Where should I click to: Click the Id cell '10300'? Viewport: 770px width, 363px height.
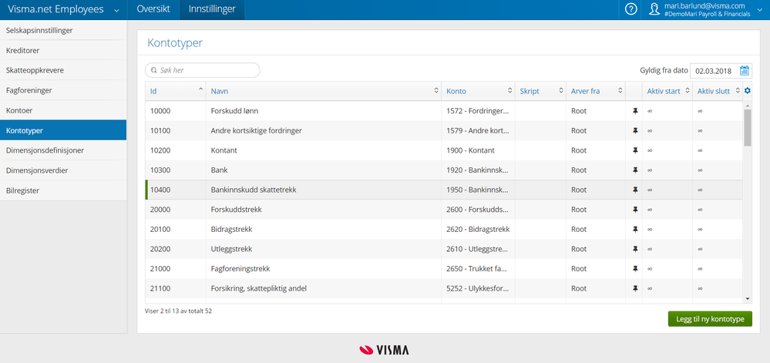[175, 170]
